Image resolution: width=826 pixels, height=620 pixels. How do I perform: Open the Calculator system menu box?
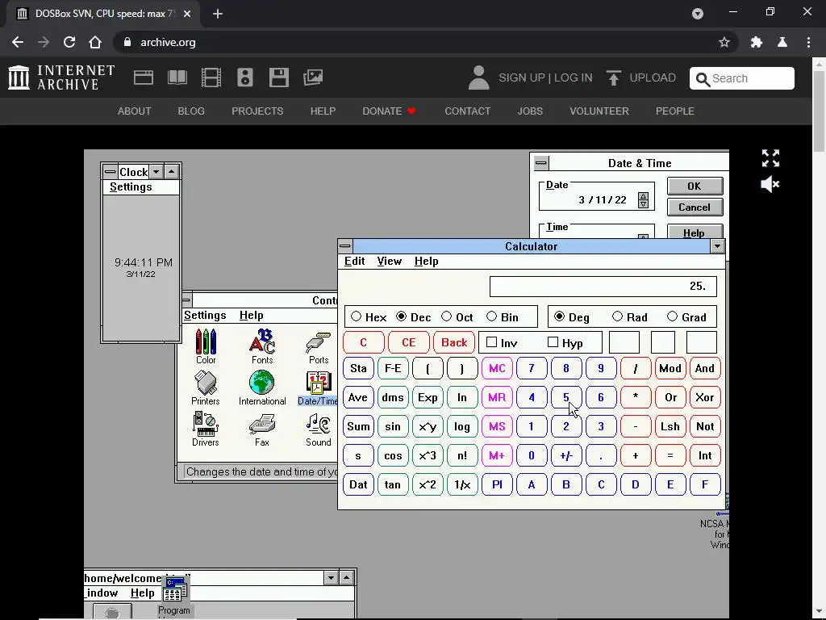345,246
